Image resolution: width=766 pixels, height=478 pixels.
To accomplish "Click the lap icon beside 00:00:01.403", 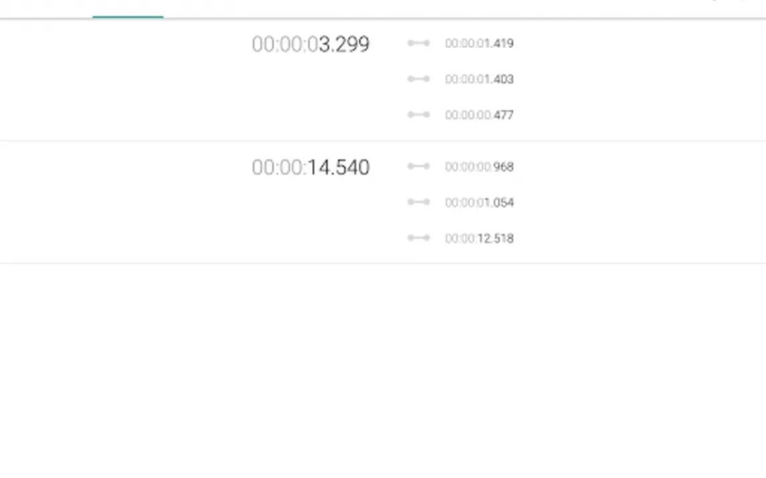I will click(418, 79).
